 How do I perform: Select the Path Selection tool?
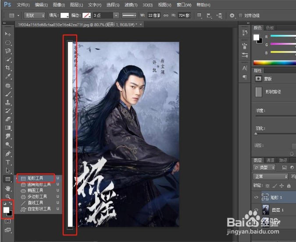click(x=8, y=170)
